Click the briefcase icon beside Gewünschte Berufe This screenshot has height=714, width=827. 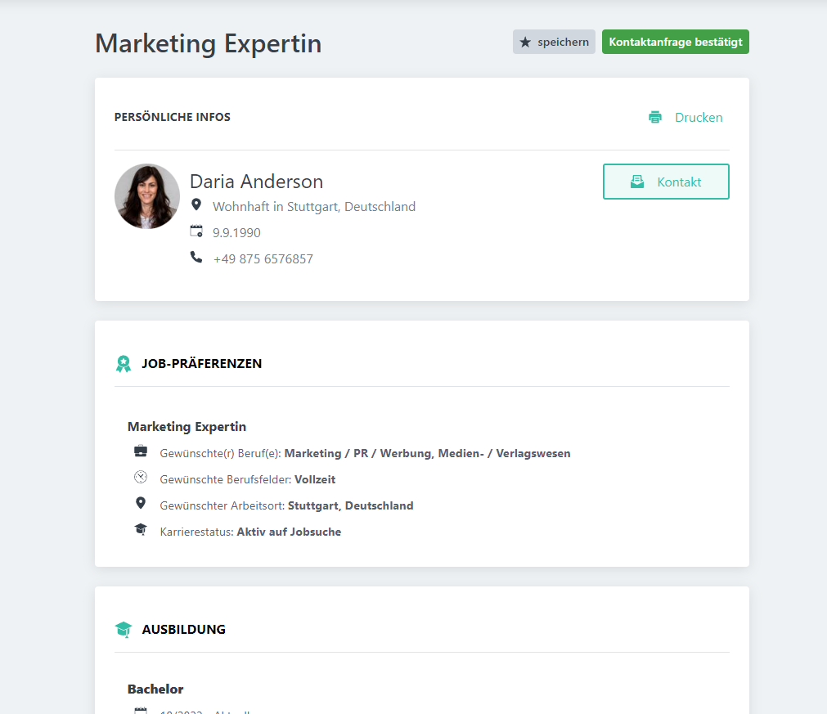tap(141, 451)
